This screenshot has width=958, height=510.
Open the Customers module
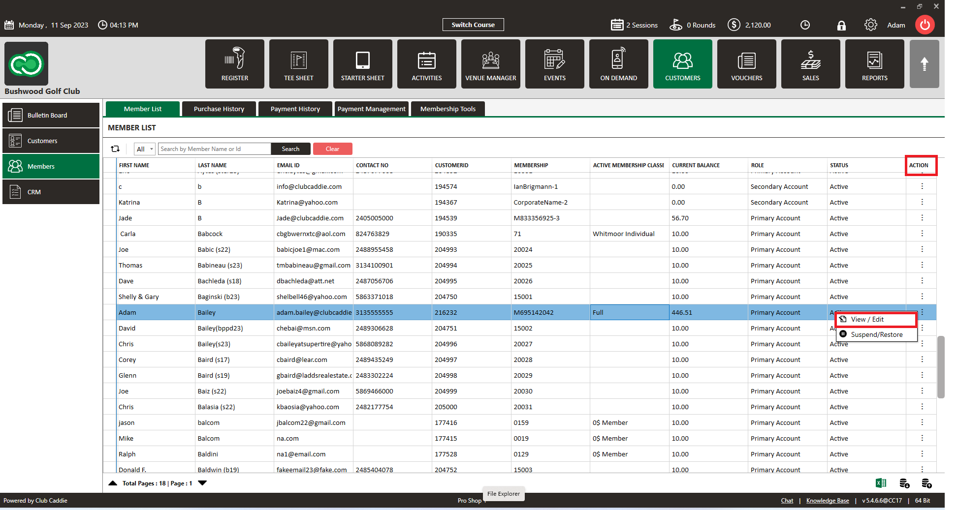[682, 64]
